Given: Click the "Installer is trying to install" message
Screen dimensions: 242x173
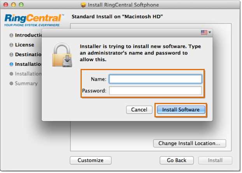Looking at the screenshot, I should (x=140, y=53).
